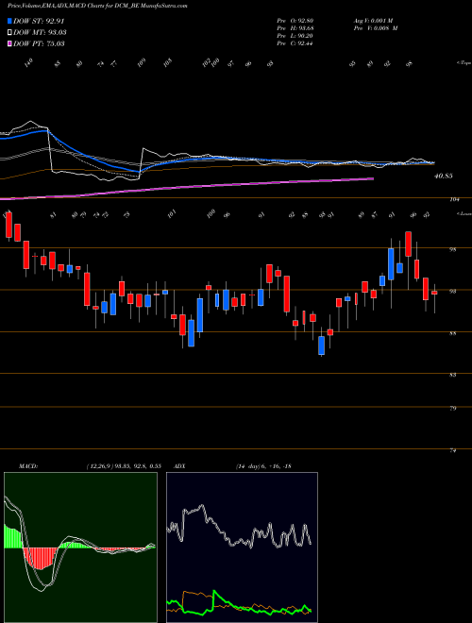The image size is (472, 623).
Task: Click ADX parameters '(14 day) 6, +16, -18'
Action: (x=263, y=466)
